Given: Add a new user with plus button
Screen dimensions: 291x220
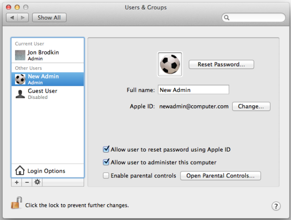Looking at the screenshot, I should click(17, 182).
